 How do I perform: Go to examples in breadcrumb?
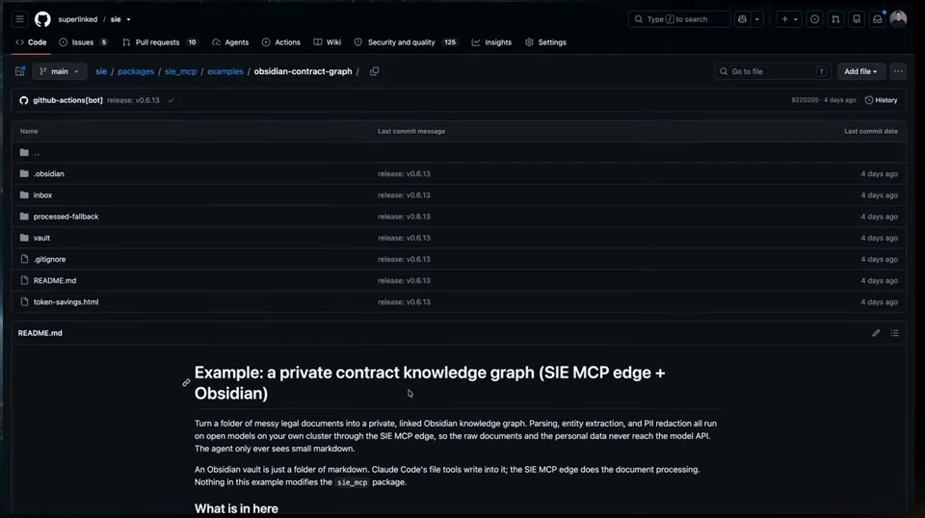tap(225, 71)
